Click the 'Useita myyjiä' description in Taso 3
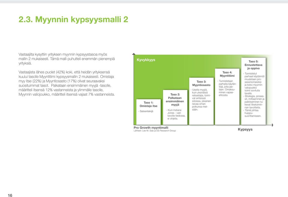Screen dimensions: 288x197 point(201,100)
